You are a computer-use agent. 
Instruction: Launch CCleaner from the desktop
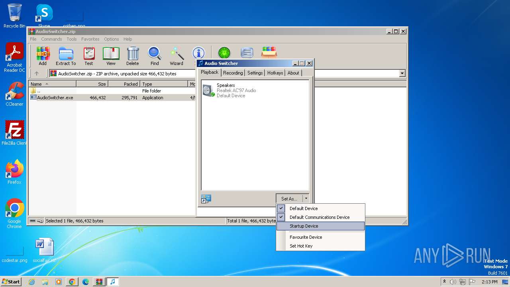14,94
